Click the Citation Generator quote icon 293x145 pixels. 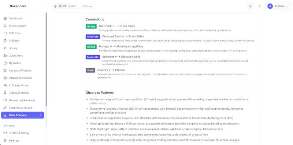[x=5, y=78]
